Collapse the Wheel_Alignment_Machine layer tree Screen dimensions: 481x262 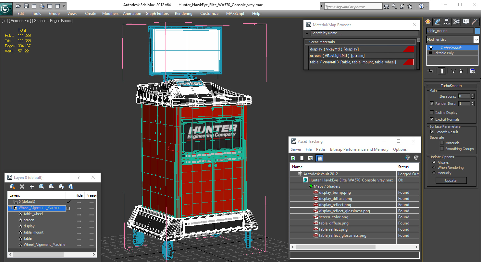click(x=10, y=208)
